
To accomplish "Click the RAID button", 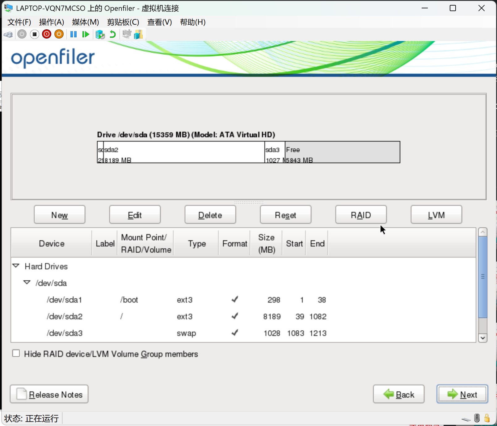I will pyautogui.click(x=361, y=215).
